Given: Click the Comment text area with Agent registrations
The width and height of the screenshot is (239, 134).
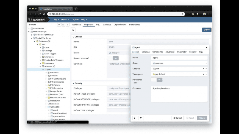Looking at the screenshot, I should coord(179,94).
